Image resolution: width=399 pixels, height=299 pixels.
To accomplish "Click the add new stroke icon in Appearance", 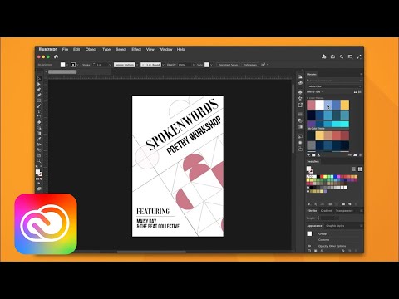I will [309, 251].
